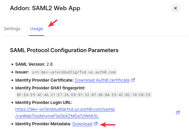Image resolution: width=189 pixels, height=129 pixels.
Task: Click the SHA1 fingerprint value box
Action: pyautogui.click(x=83, y=95)
